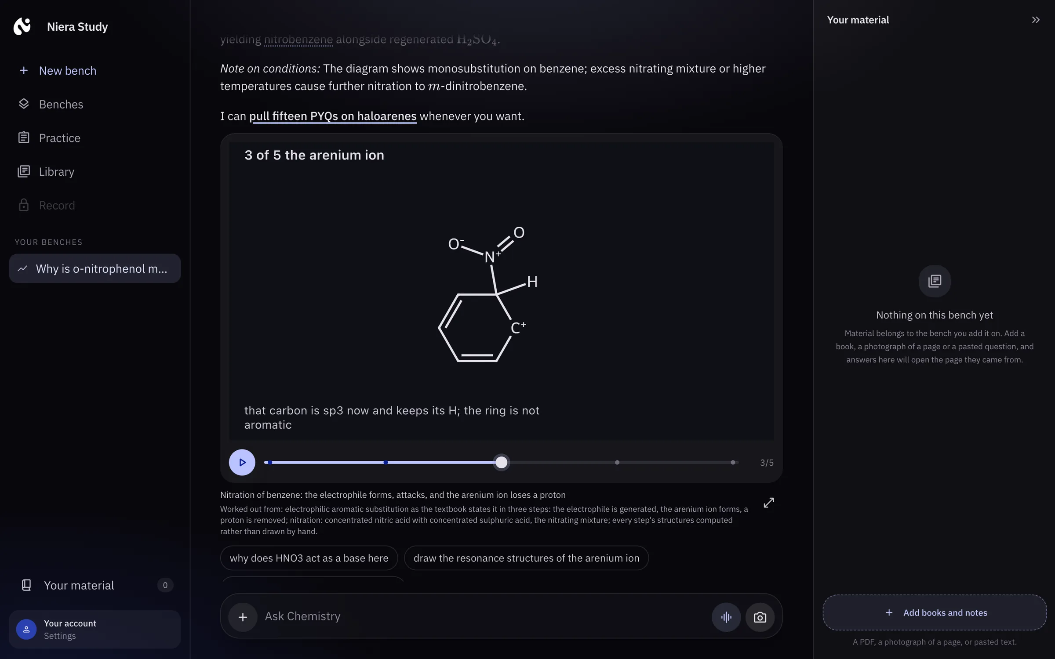Click the '3/5' step counter
This screenshot has height=659, width=1055.
767,463
